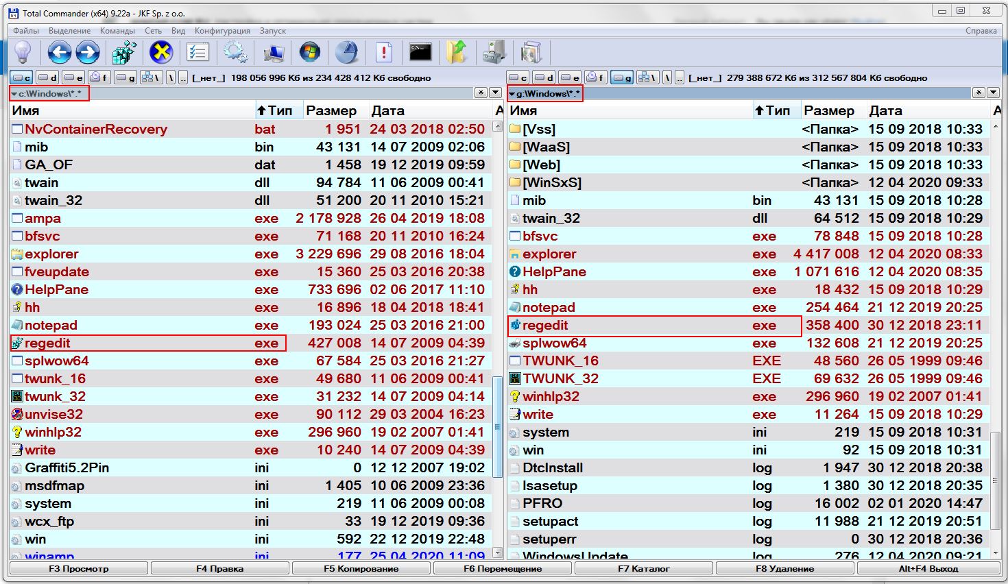The image size is (1008, 584).
Task: Click the red exclamation document icon
Action: (x=384, y=52)
